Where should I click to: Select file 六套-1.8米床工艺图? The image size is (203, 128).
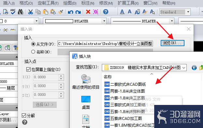tap(125, 98)
